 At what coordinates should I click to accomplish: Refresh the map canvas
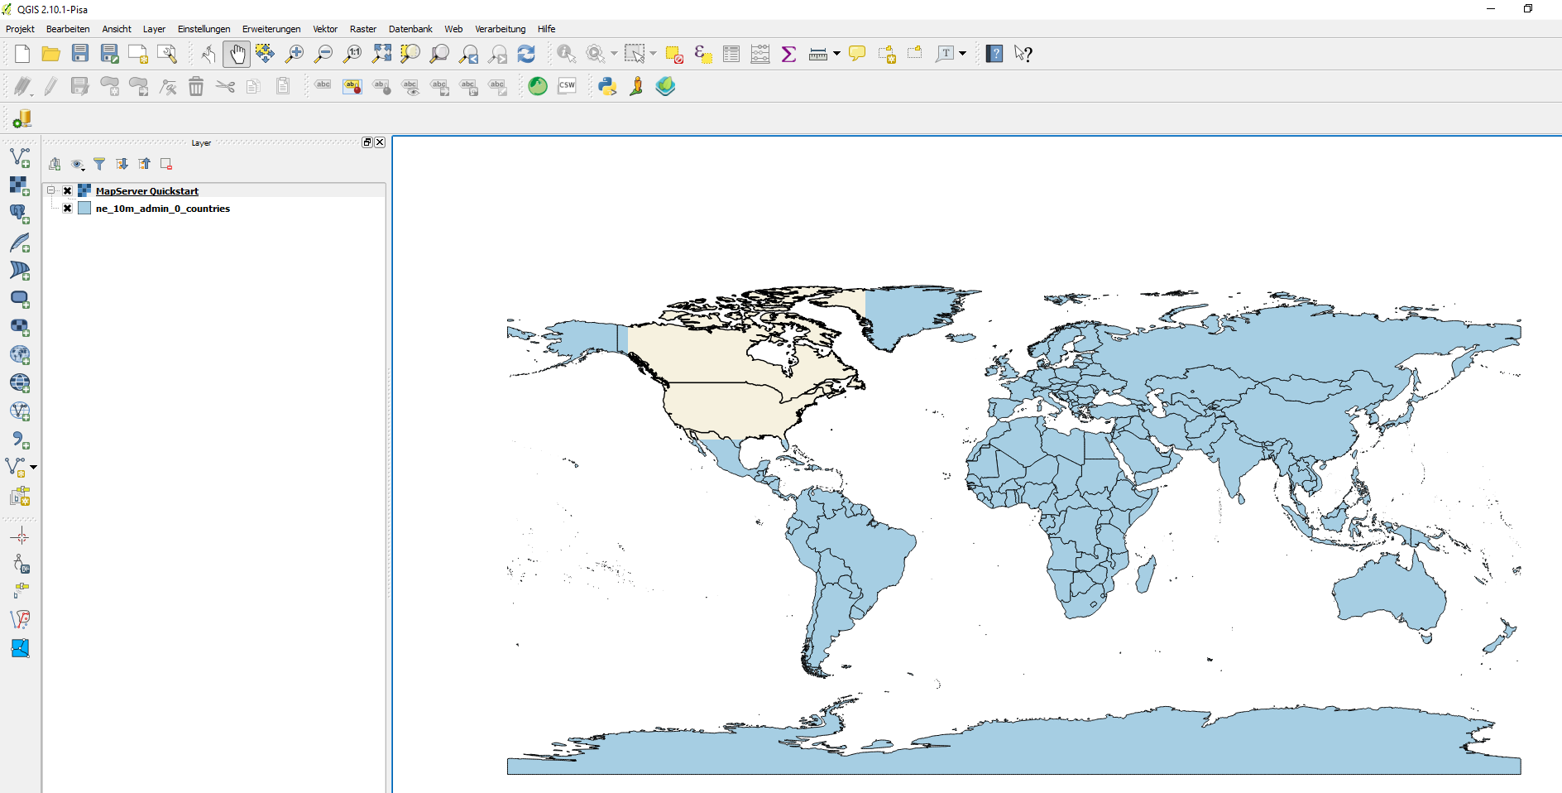(526, 54)
